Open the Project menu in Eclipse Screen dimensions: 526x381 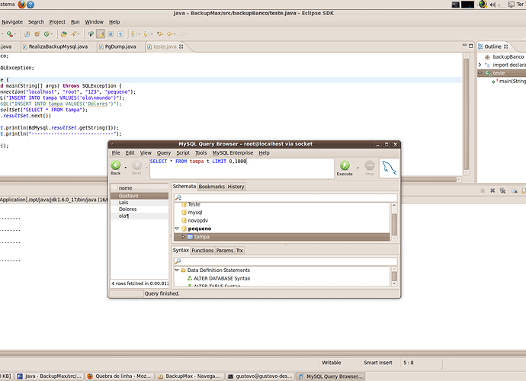click(57, 22)
